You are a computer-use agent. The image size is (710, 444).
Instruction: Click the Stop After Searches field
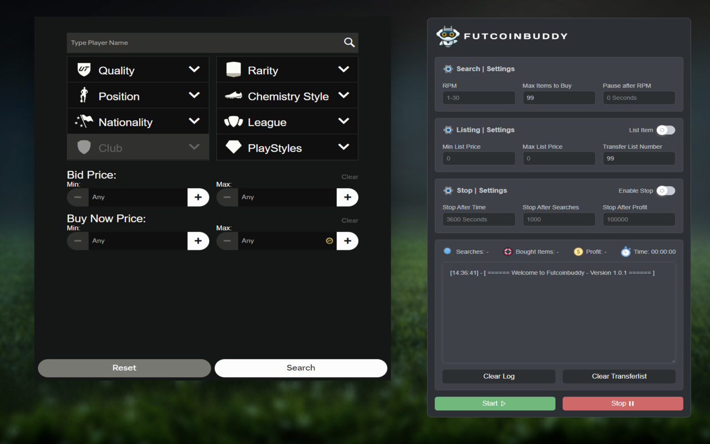[x=559, y=219]
